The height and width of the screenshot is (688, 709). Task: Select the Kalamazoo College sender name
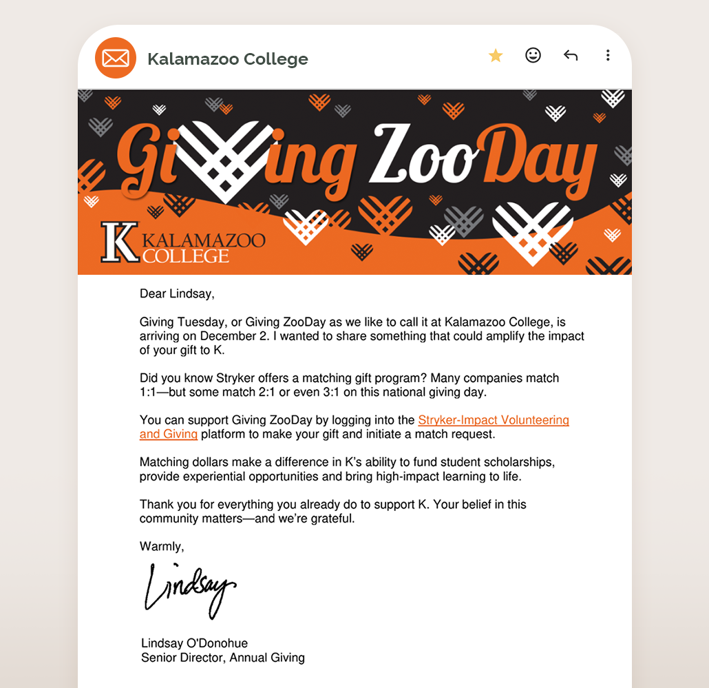click(x=228, y=59)
